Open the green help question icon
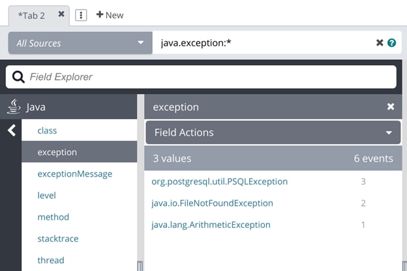Viewport: 407px width, 271px height. [391, 43]
